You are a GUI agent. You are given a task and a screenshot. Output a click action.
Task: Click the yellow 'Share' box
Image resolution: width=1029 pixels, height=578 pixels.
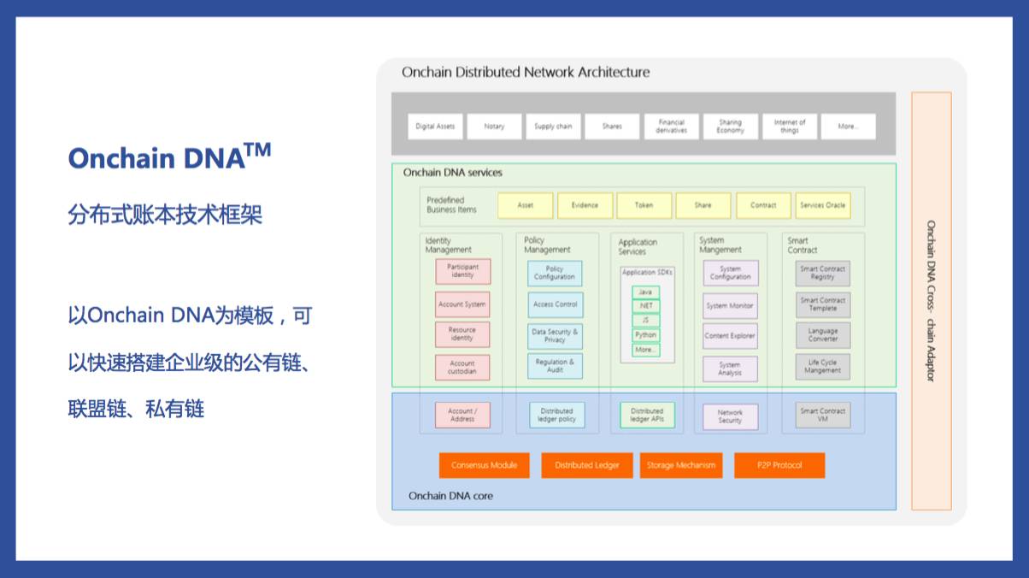[x=703, y=205]
